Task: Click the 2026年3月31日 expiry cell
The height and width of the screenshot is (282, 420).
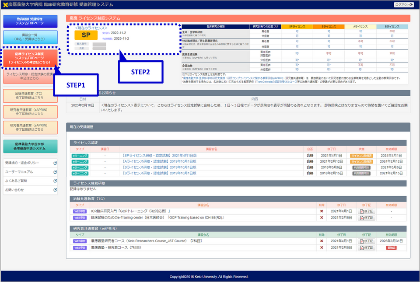Action: tap(391, 241)
